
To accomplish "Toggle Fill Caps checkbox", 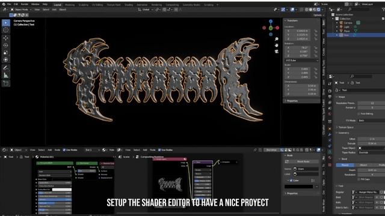I will click(x=359, y=179).
